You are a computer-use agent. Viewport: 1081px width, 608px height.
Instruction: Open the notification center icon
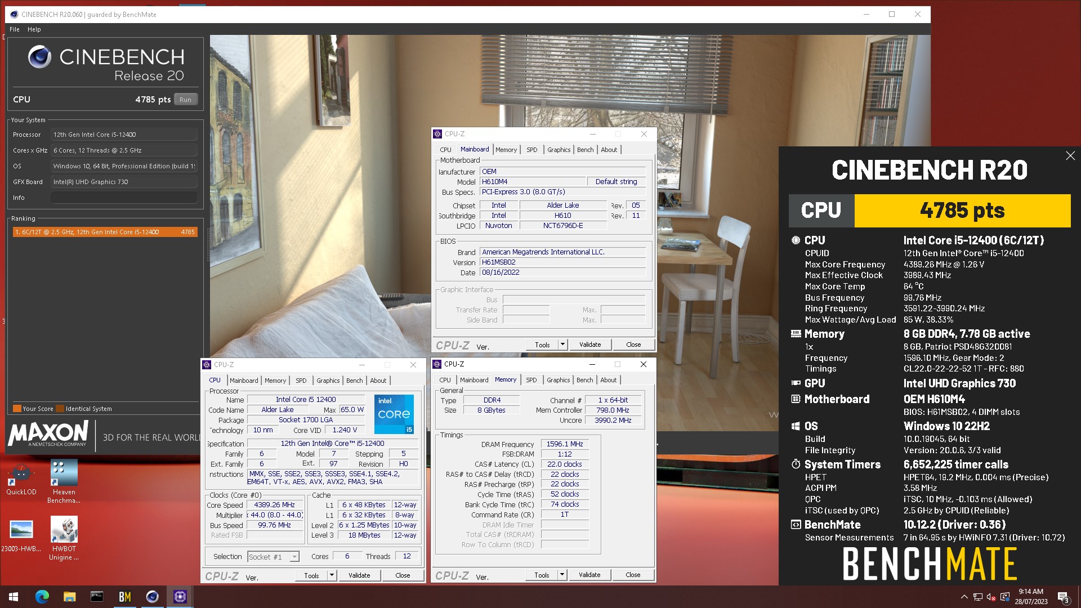[x=1063, y=597]
